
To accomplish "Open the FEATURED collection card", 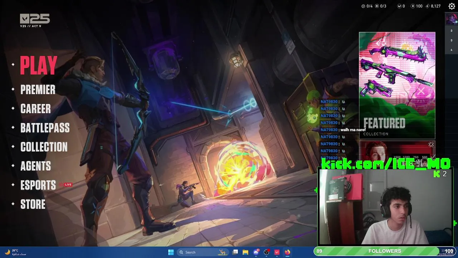I will coord(397,86).
